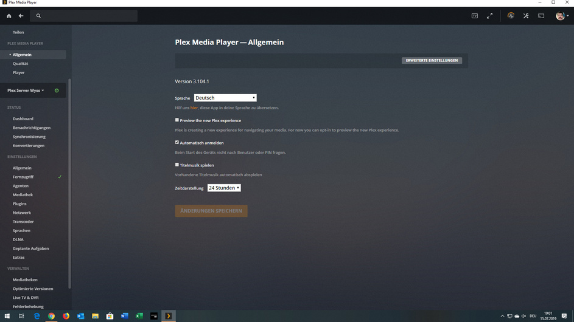Open the cast to device icon

pyautogui.click(x=541, y=16)
